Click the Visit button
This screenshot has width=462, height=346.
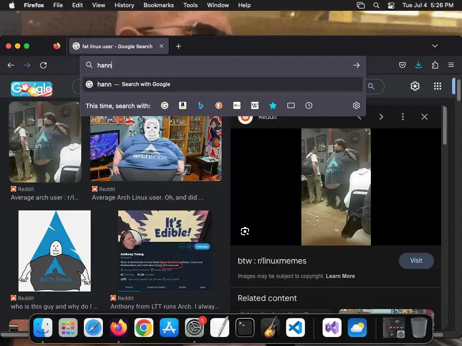[x=416, y=260]
